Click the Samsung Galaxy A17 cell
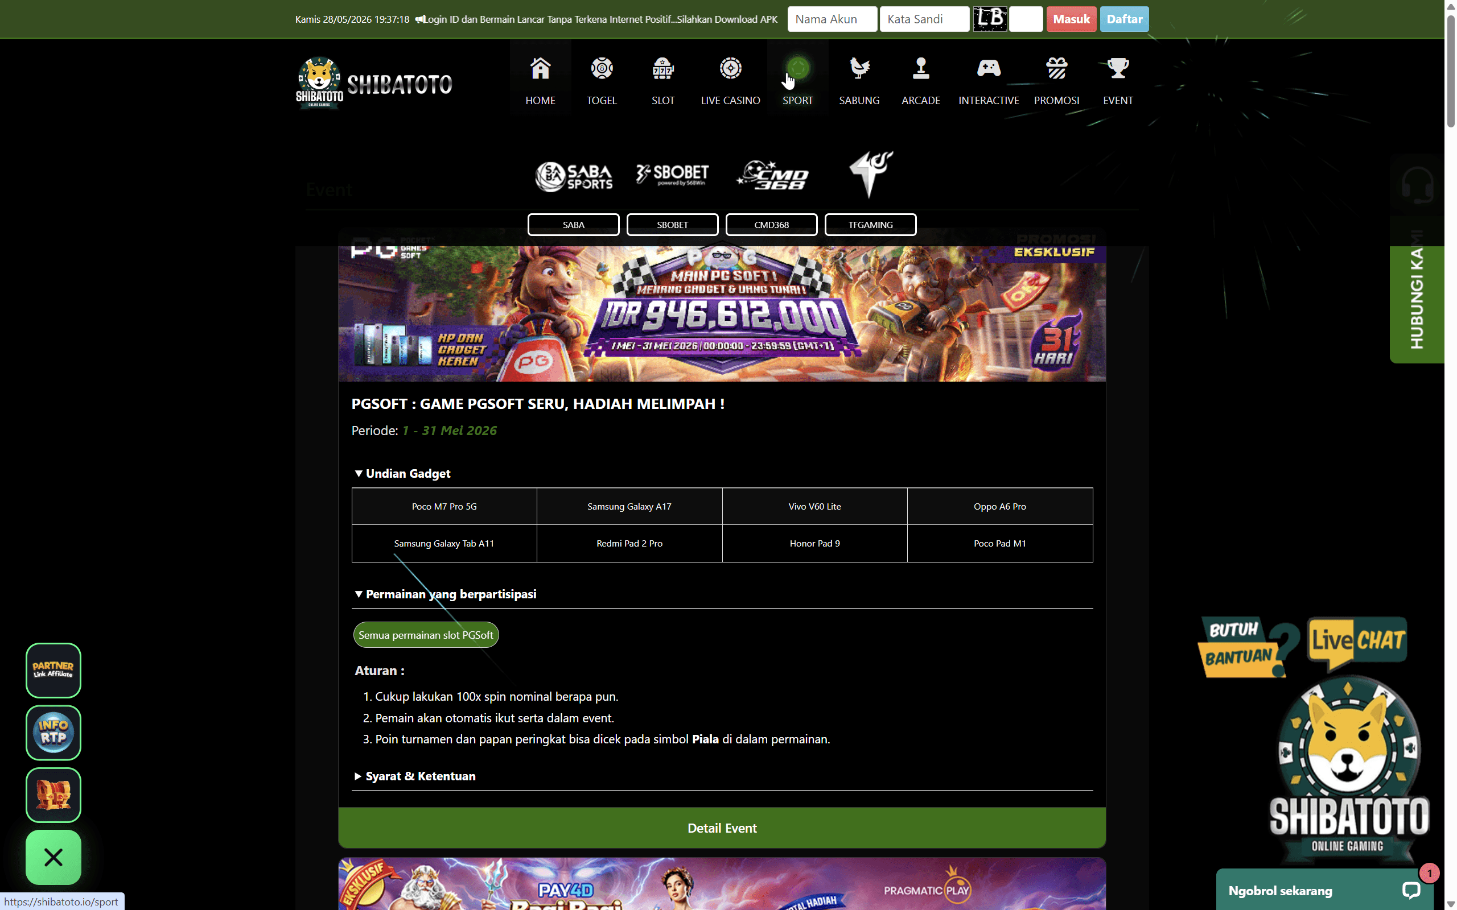This screenshot has width=1457, height=910. point(629,506)
